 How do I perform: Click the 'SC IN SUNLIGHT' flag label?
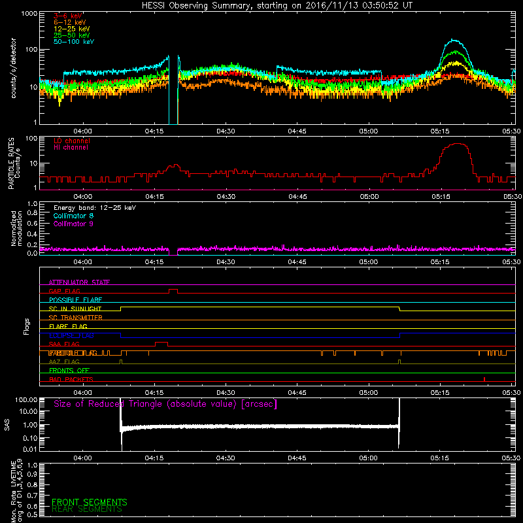coord(75,309)
